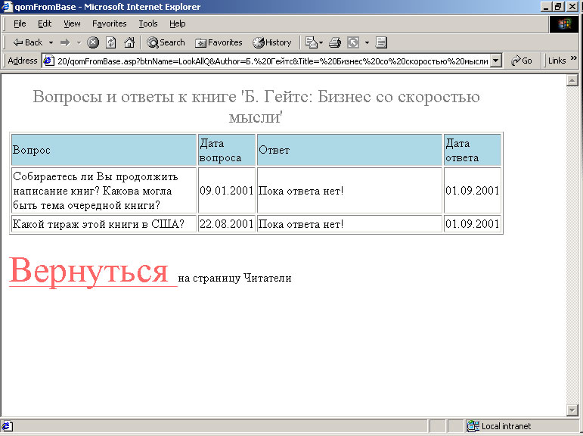Screen dimensions: 583x436
Task: Click the Print icon in toolbar
Action: [x=335, y=42]
